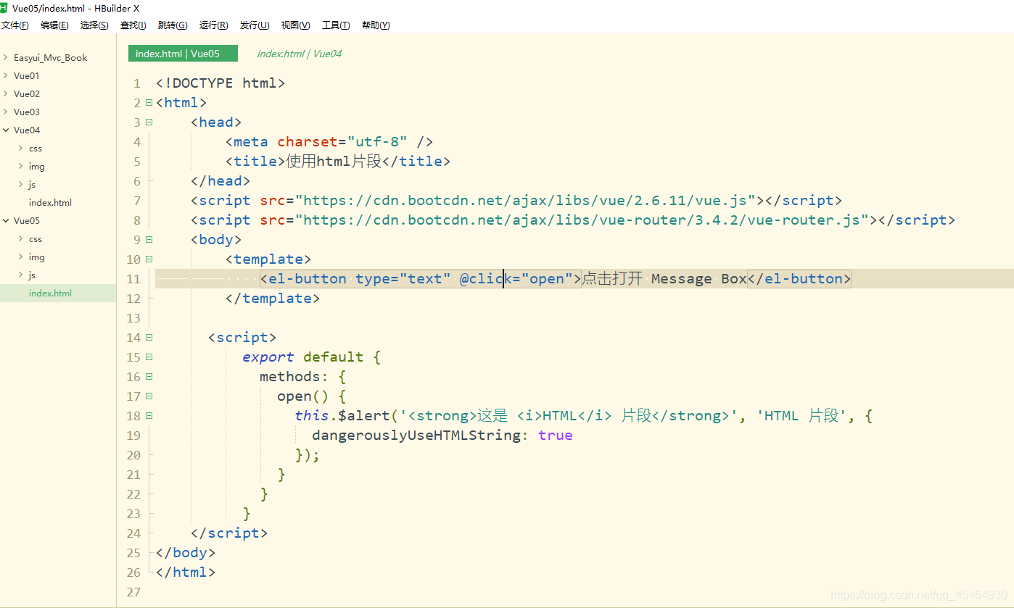Open the 文件(F) menu
The width and height of the screenshot is (1014, 608).
click(15, 25)
